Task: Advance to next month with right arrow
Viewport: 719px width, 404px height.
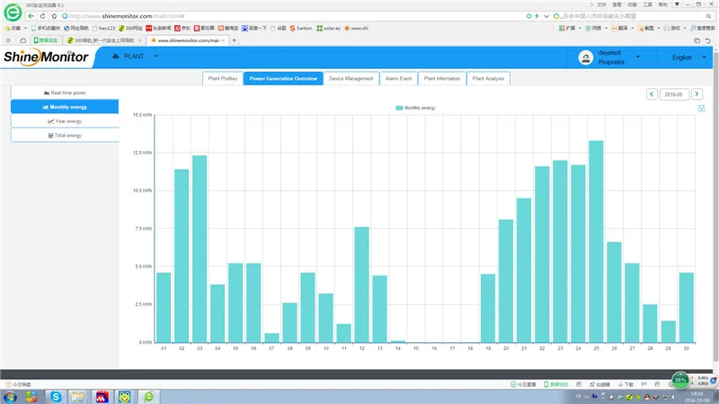Action: (697, 94)
